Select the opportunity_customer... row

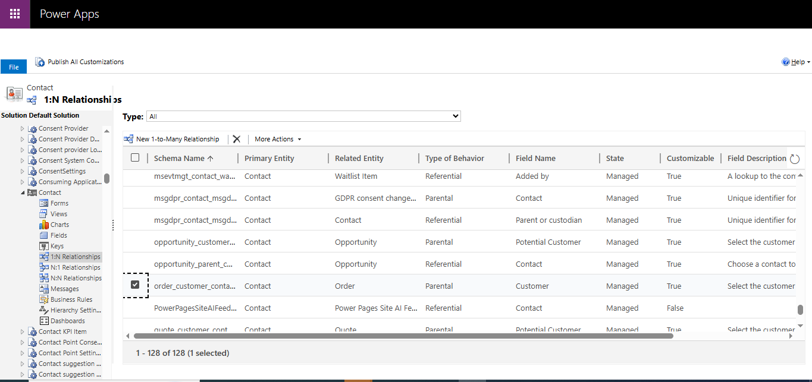459,242
